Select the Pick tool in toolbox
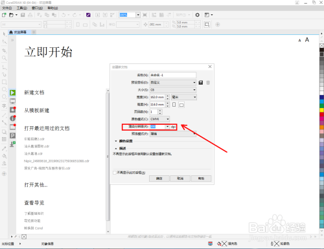This screenshot has width=324, height=249. 4,34
